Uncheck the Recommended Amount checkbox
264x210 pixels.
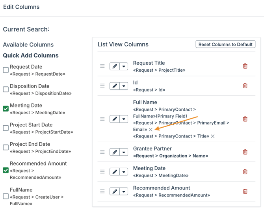(6, 170)
